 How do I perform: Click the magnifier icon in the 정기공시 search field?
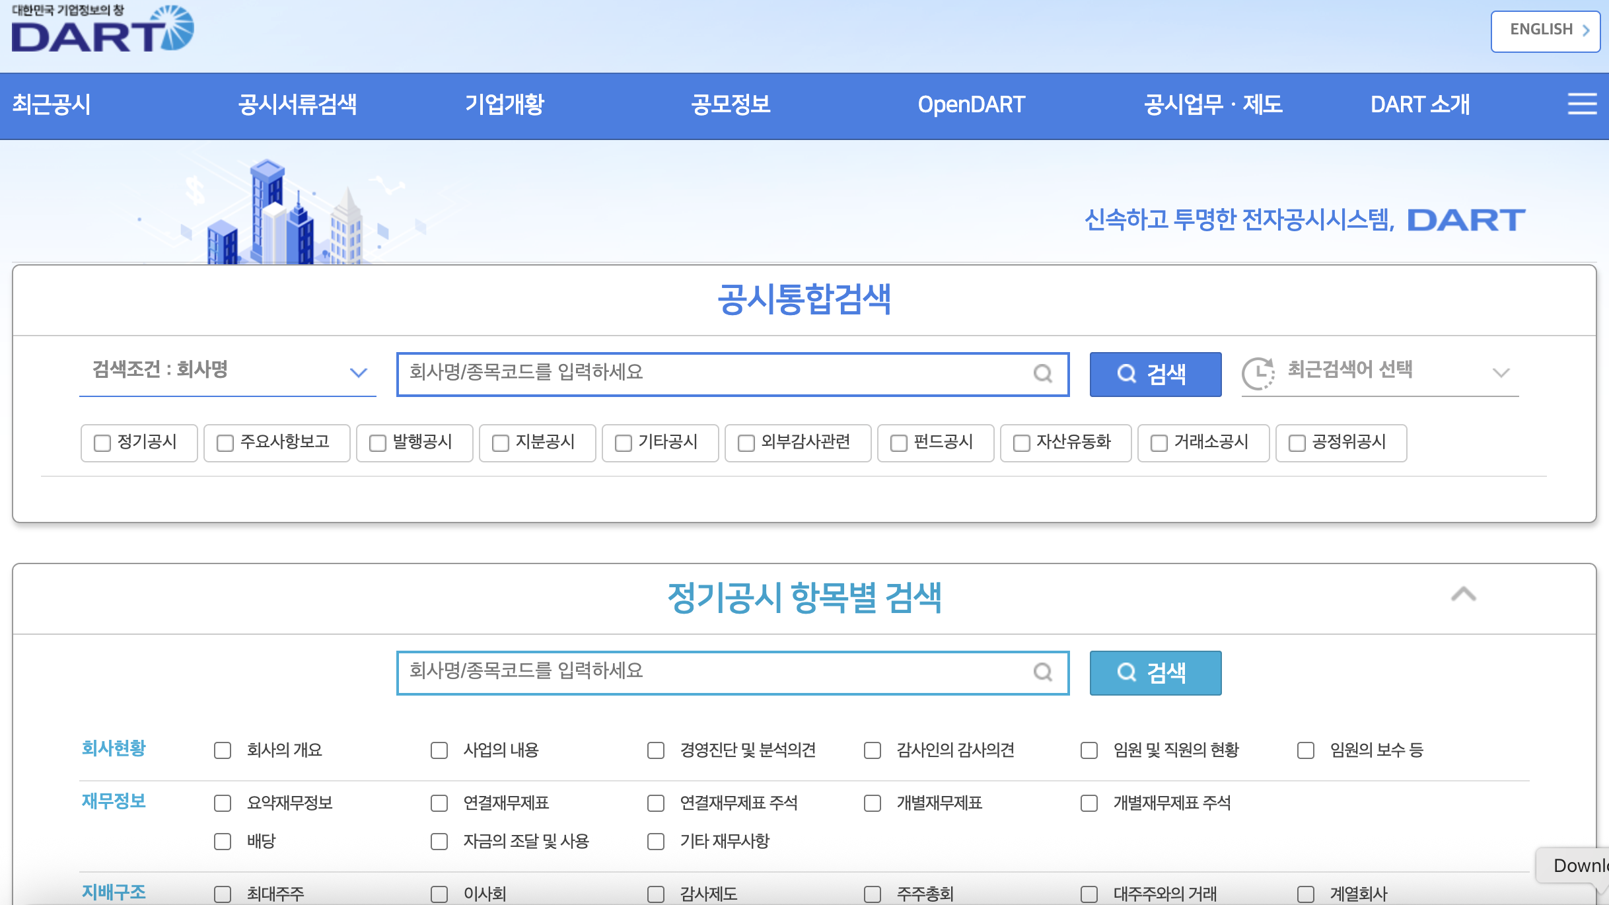click(x=1042, y=673)
